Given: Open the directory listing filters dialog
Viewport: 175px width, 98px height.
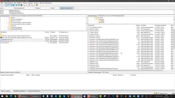Looking at the screenshot, I should (29, 5).
